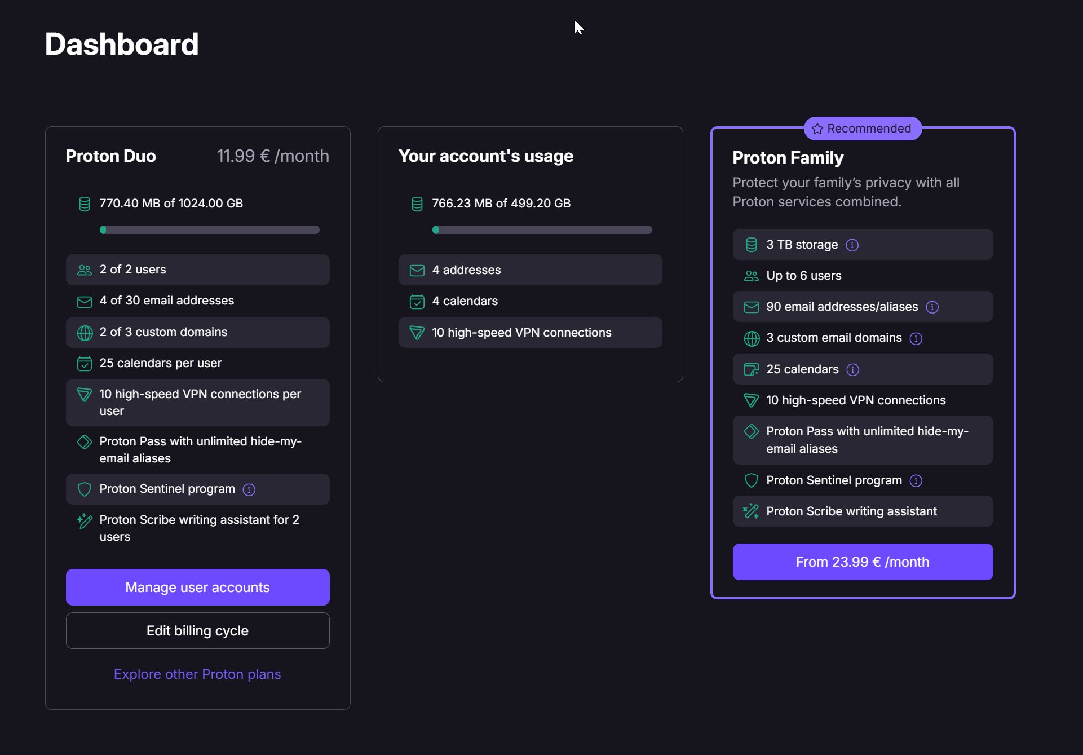Click 770.40 MB of 1024.00 GB text
1083x755 pixels.
tap(171, 204)
